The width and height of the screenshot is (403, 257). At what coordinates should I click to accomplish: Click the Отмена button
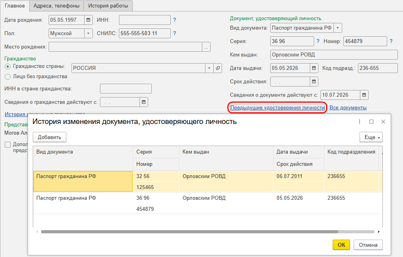click(x=368, y=245)
